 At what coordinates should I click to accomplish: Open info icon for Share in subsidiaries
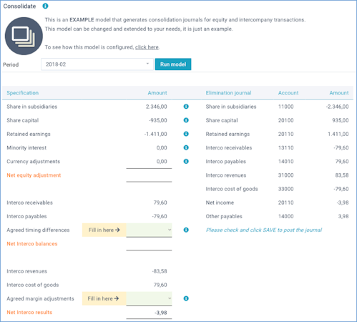pos(186,107)
